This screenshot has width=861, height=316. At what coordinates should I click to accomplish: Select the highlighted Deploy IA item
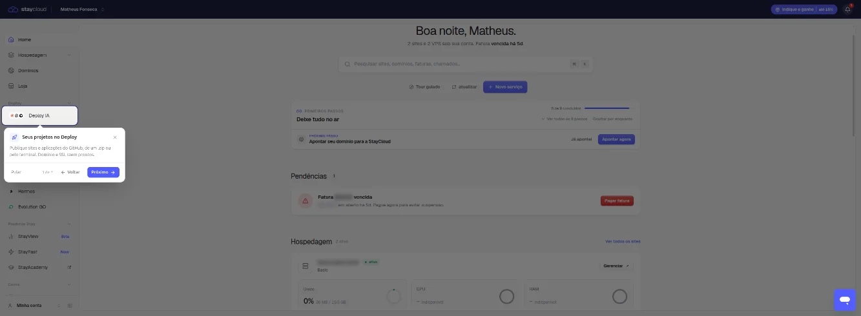[x=39, y=115]
